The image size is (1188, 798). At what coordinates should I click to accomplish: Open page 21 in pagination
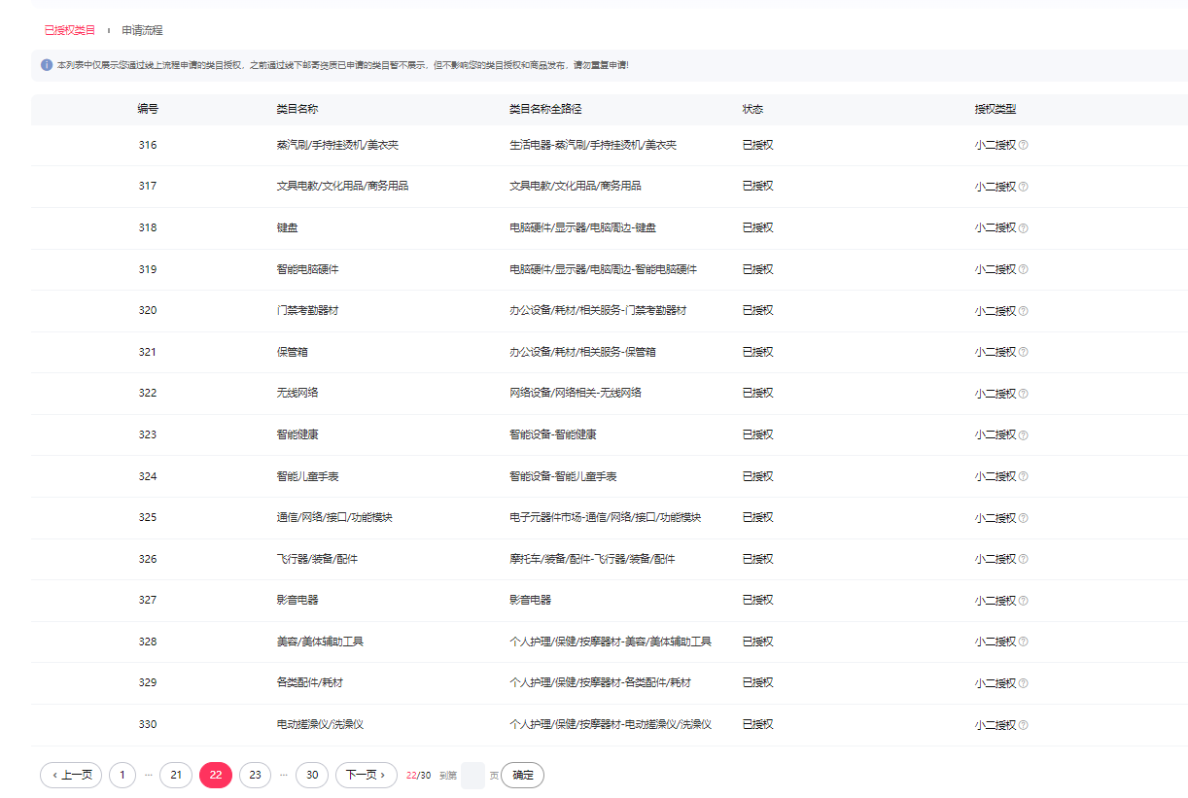176,775
